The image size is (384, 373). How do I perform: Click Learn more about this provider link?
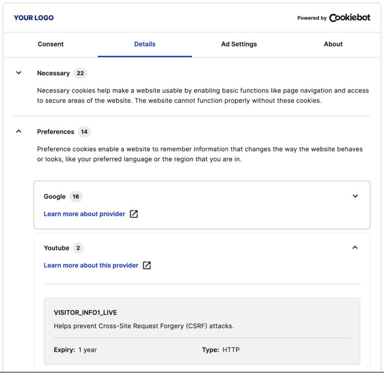tap(91, 265)
